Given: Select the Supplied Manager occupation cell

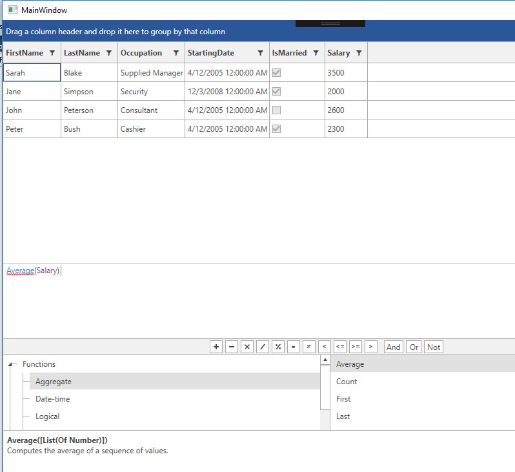Looking at the screenshot, I should [x=152, y=73].
